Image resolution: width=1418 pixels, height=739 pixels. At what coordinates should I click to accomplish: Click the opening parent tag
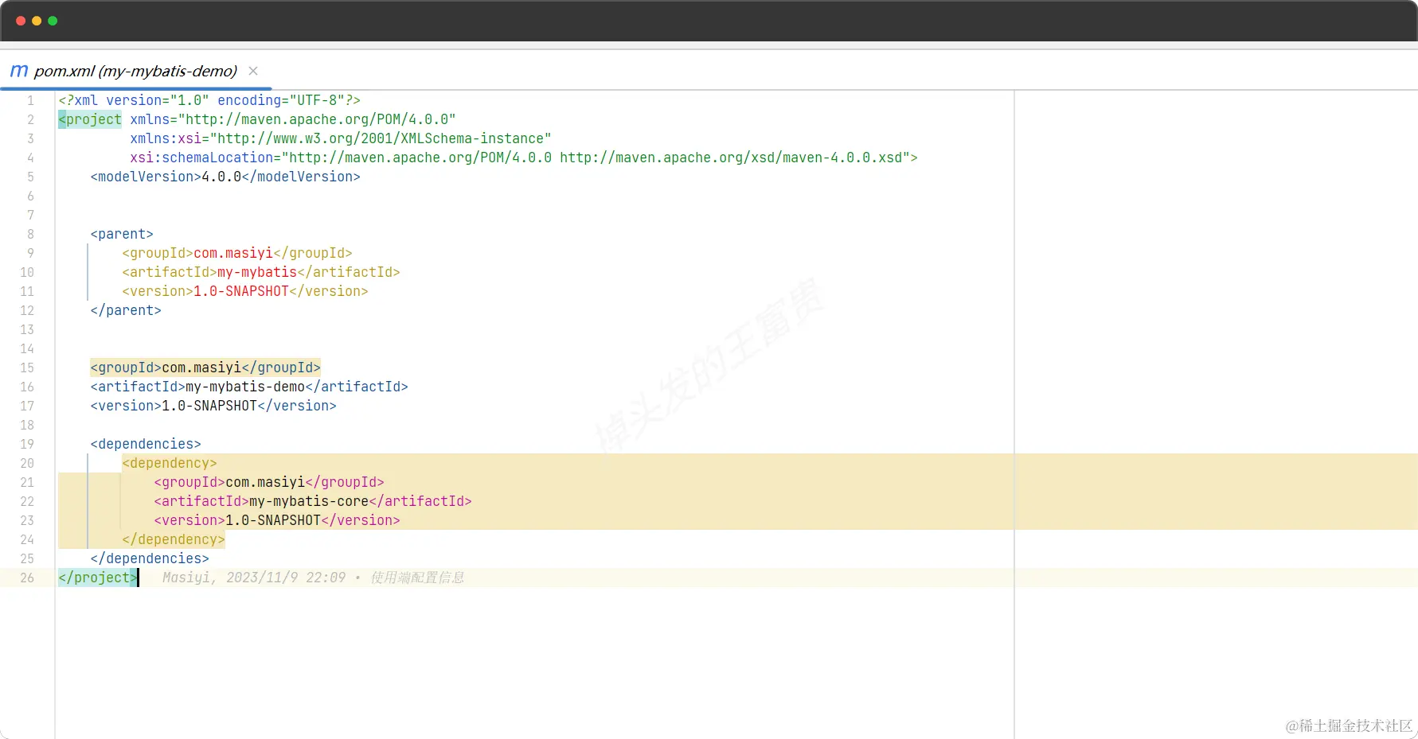click(x=122, y=234)
